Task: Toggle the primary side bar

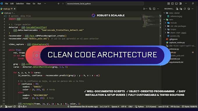Action: click(172, 3)
